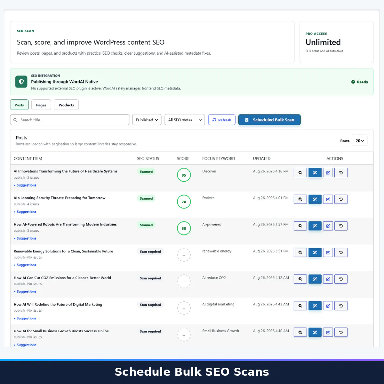
Task: Click the 'Aug 26, 2026 4:36 PM' date
Action: tap(271, 171)
